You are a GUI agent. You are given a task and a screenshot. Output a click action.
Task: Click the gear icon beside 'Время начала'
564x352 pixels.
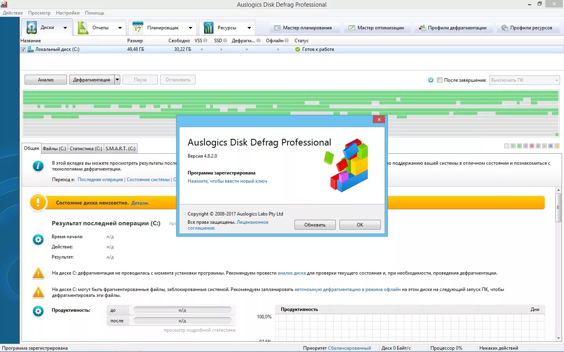coord(38,239)
